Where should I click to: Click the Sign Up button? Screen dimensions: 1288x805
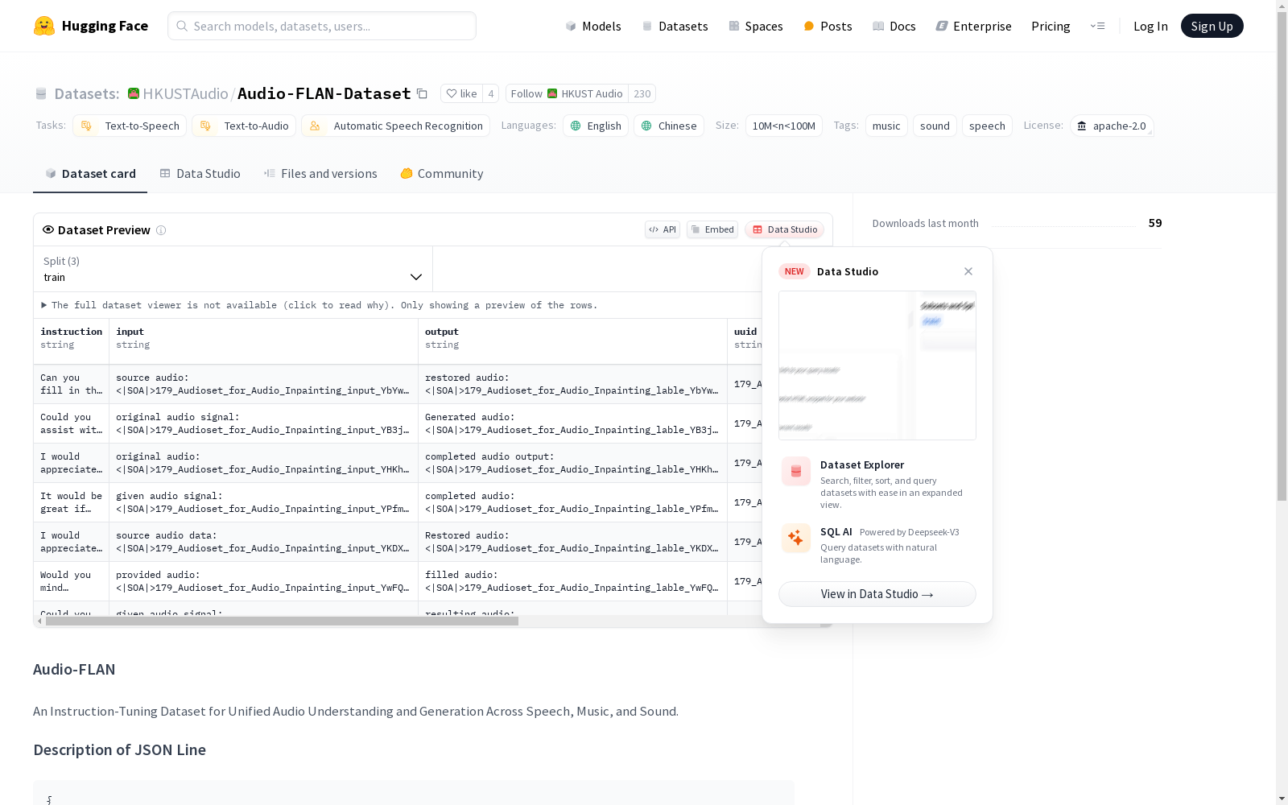[1212, 26]
